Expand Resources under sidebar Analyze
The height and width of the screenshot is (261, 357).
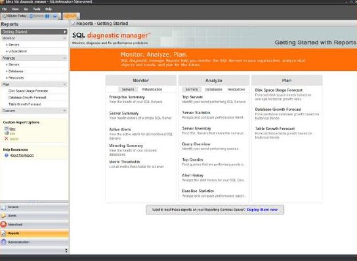click(x=15, y=78)
